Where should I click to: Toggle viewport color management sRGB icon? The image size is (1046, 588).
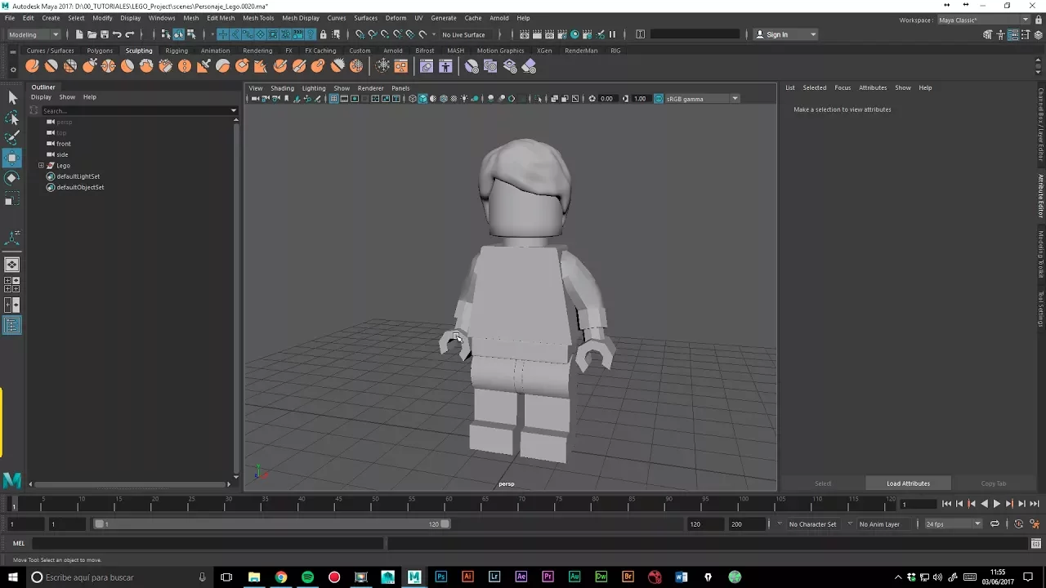click(x=659, y=99)
